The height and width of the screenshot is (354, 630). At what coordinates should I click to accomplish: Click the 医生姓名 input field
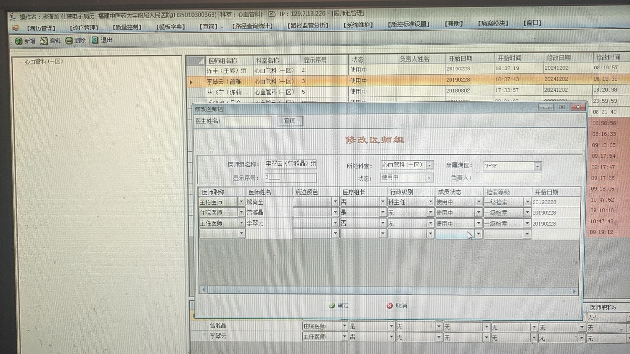248,121
